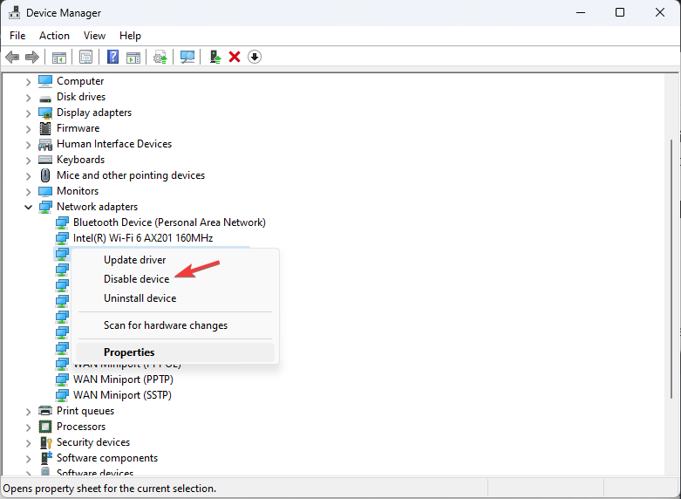Click the round down-arrow toolbar icon
681x499 pixels.
255,57
